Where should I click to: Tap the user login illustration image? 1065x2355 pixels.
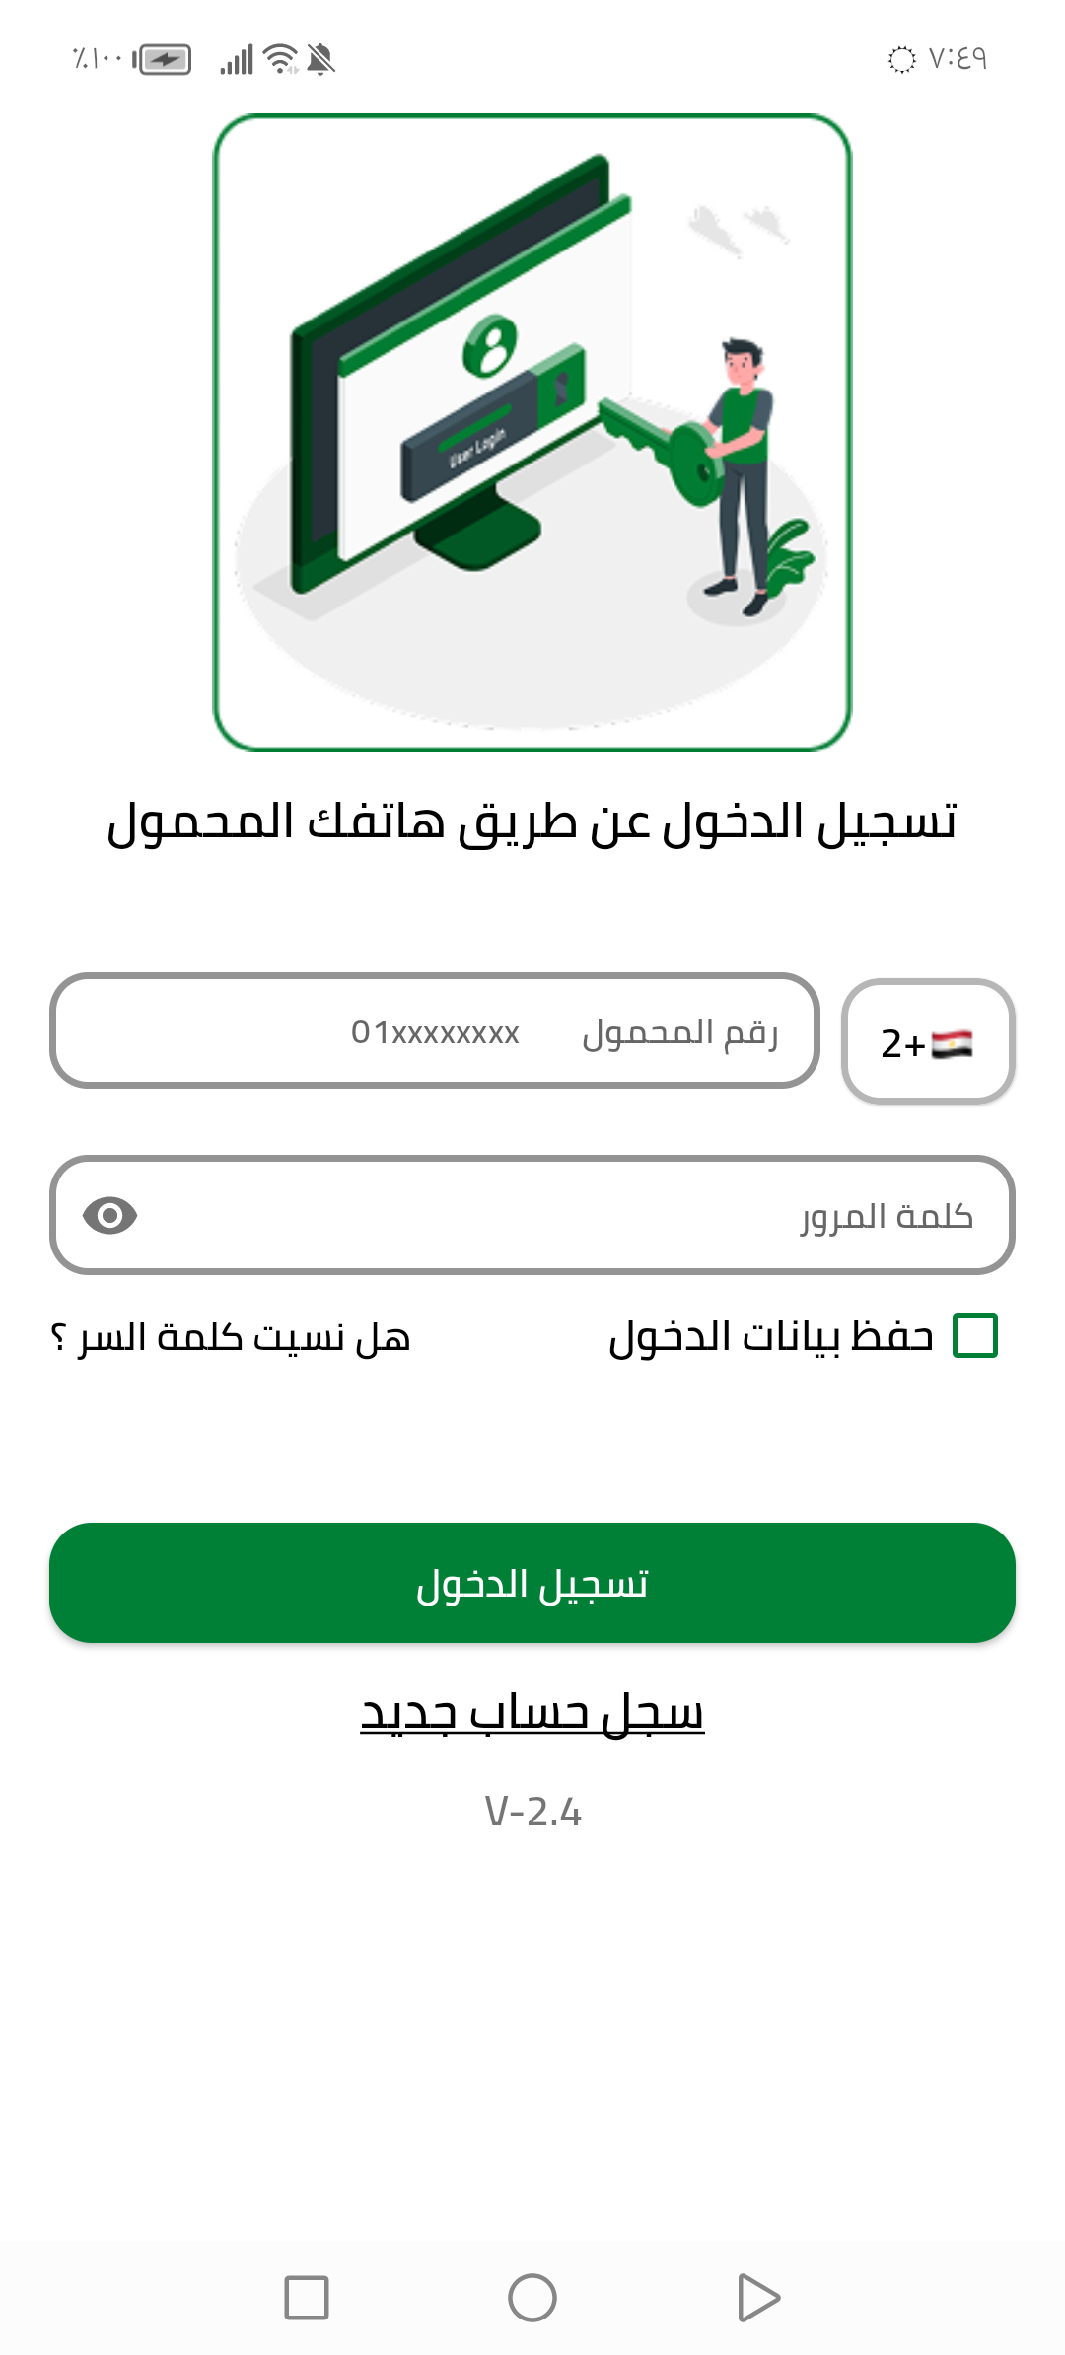[532, 434]
